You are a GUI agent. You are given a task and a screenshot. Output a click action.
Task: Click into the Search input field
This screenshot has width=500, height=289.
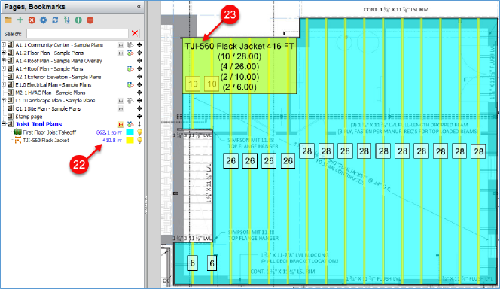[x=78, y=33]
